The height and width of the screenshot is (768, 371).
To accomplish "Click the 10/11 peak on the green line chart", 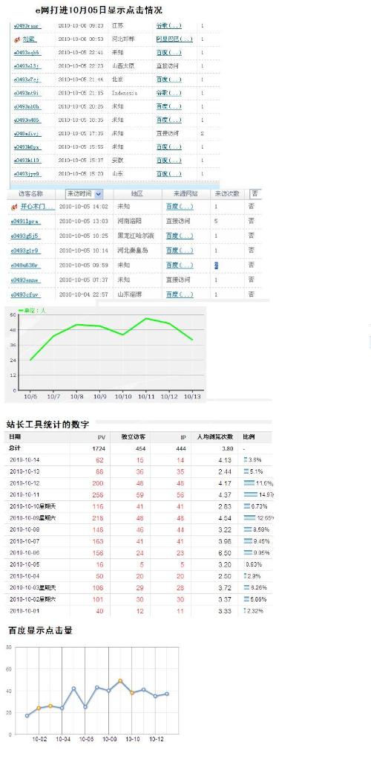I will [146, 318].
